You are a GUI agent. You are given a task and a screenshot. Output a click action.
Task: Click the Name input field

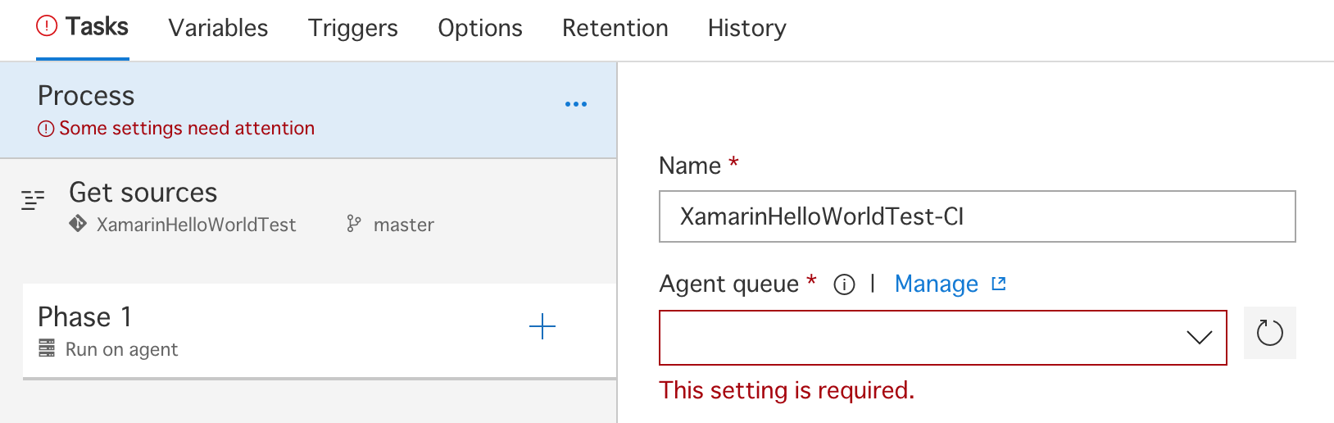click(977, 216)
